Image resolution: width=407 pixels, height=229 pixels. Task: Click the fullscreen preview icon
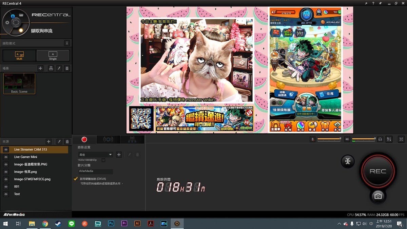click(401, 139)
